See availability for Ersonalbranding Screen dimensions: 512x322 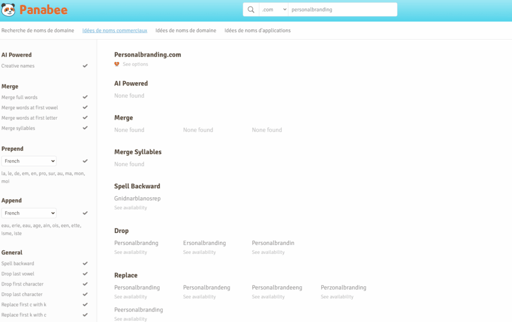tap(199, 252)
